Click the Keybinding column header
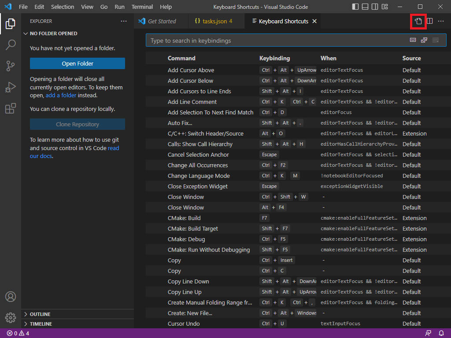The image size is (451, 338). (274, 59)
